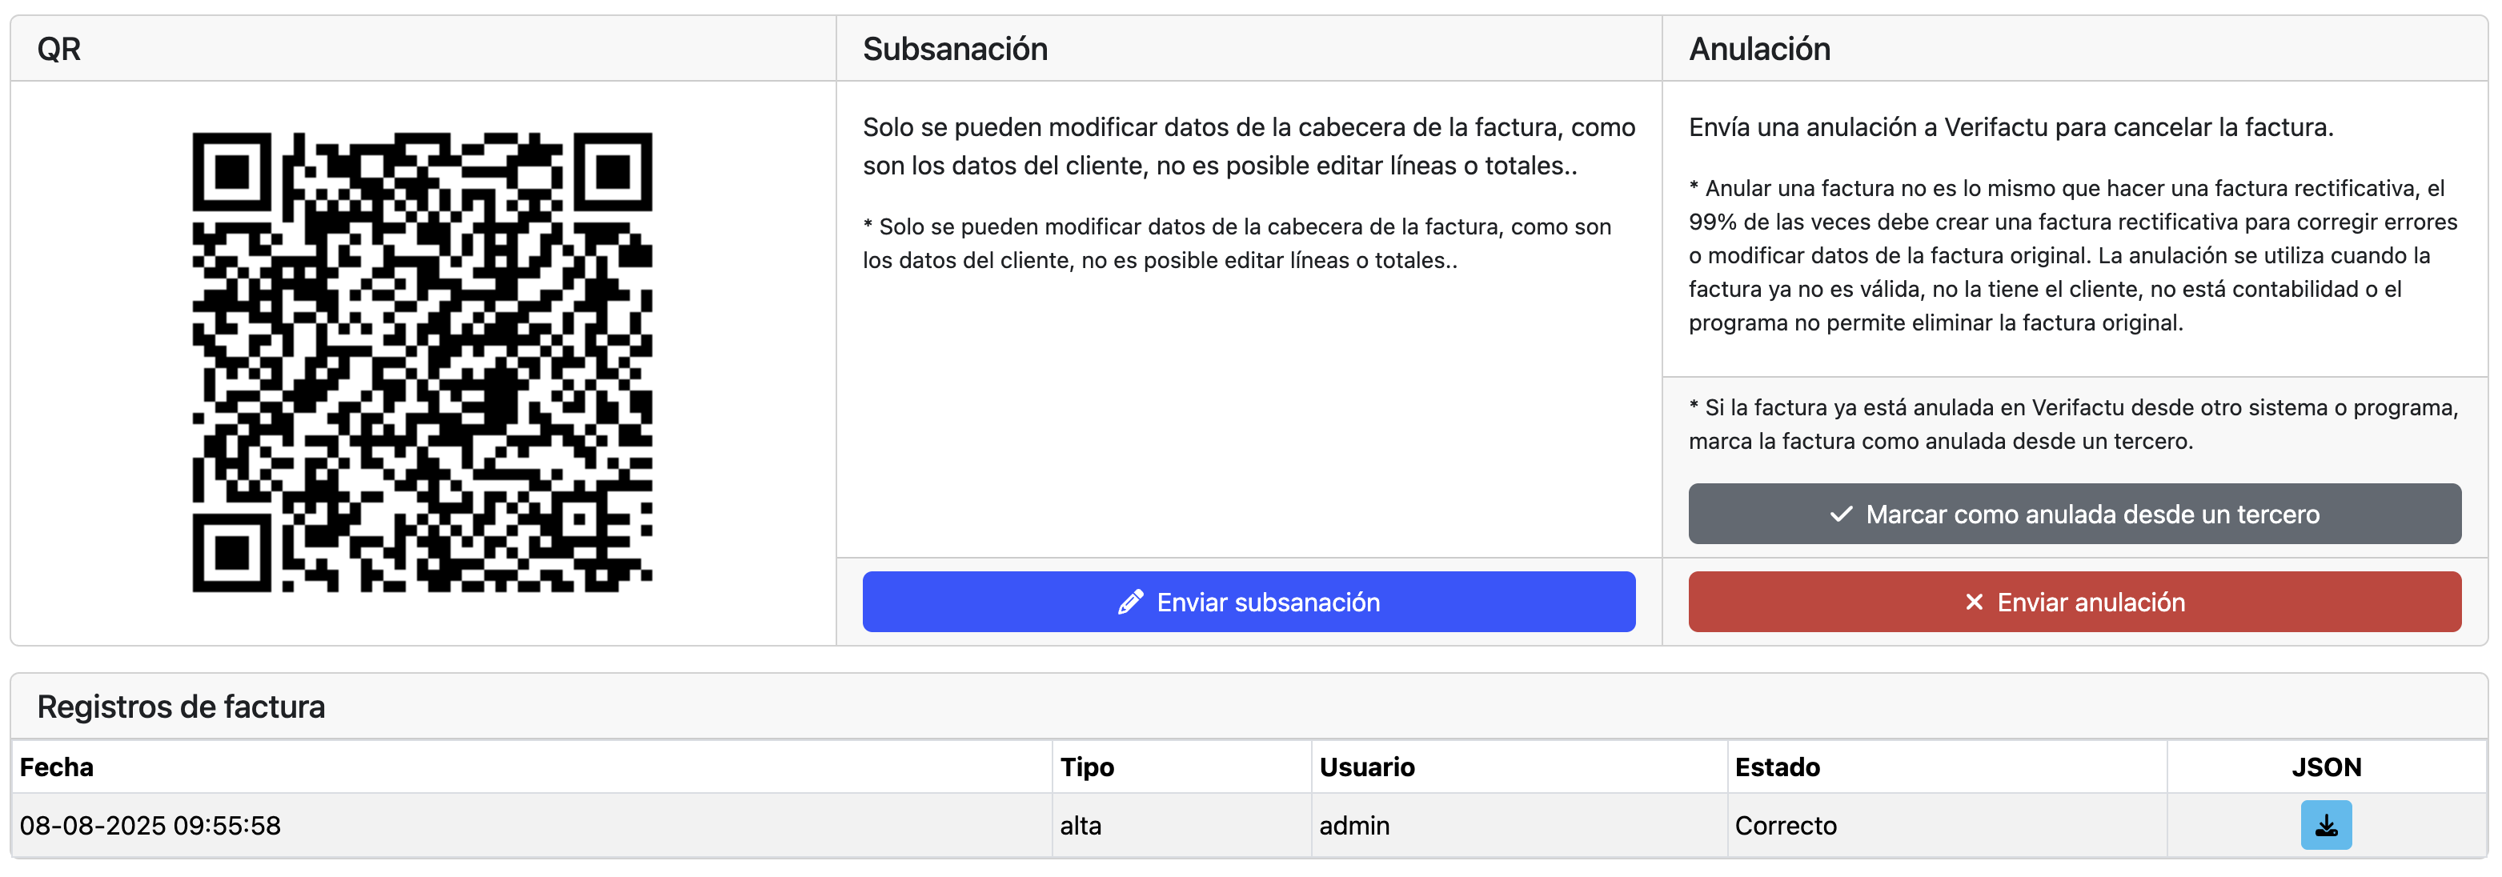Select the QR code image
The height and width of the screenshot is (877, 2502).
point(422,364)
